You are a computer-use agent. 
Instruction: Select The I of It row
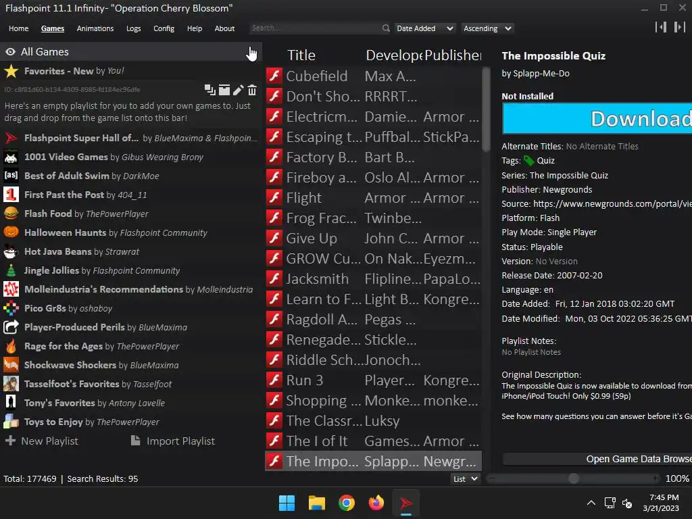pos(373,441)
